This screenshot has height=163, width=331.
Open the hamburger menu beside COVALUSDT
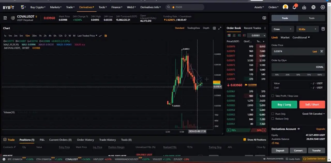coord(5,18)
